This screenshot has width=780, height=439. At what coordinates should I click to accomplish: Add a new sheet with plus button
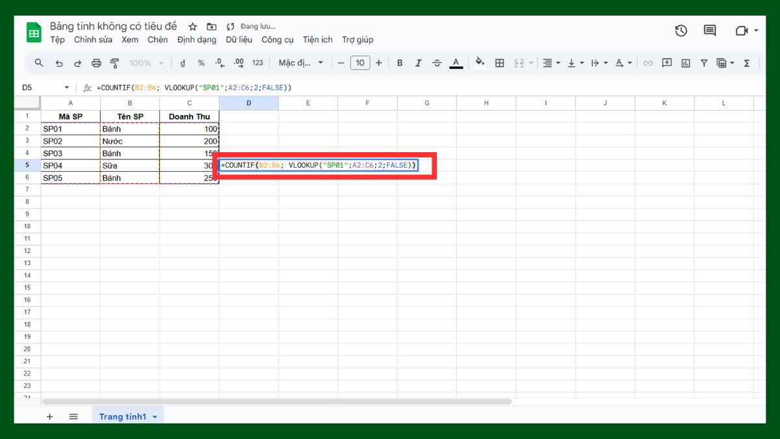[49, 417]
